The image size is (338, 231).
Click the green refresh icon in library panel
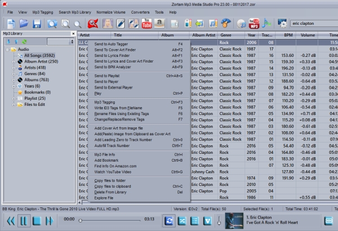click(x=24, y=42)
